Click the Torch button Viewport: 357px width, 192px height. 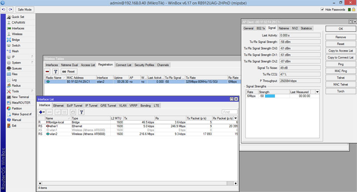(340, 92)
